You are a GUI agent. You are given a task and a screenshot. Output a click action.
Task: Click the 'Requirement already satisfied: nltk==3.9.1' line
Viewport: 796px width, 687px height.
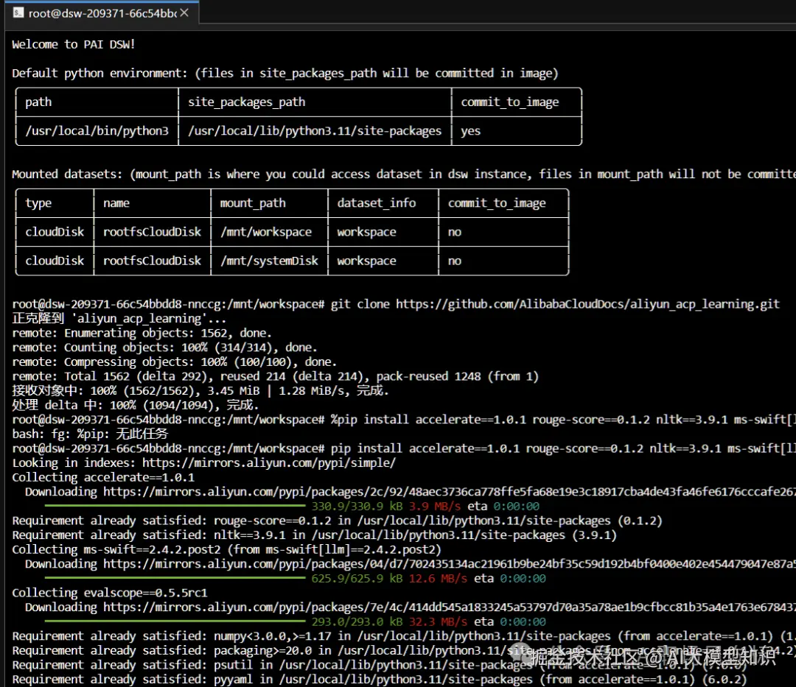click(314, 535)
